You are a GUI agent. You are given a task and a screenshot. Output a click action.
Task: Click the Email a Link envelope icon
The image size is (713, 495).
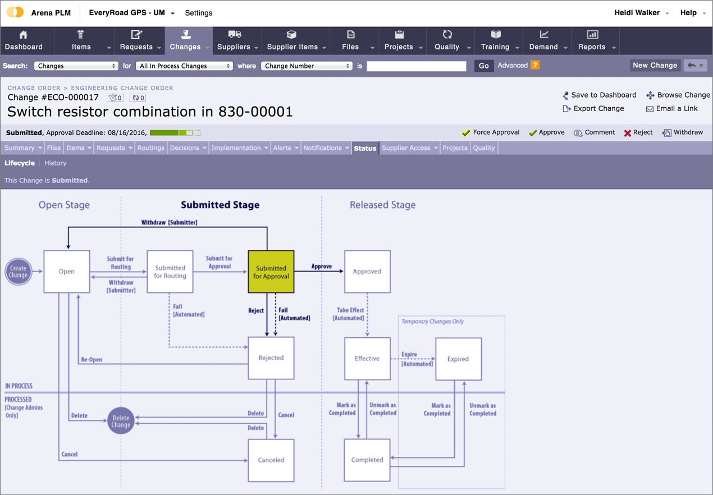click(x=650, y=109)
